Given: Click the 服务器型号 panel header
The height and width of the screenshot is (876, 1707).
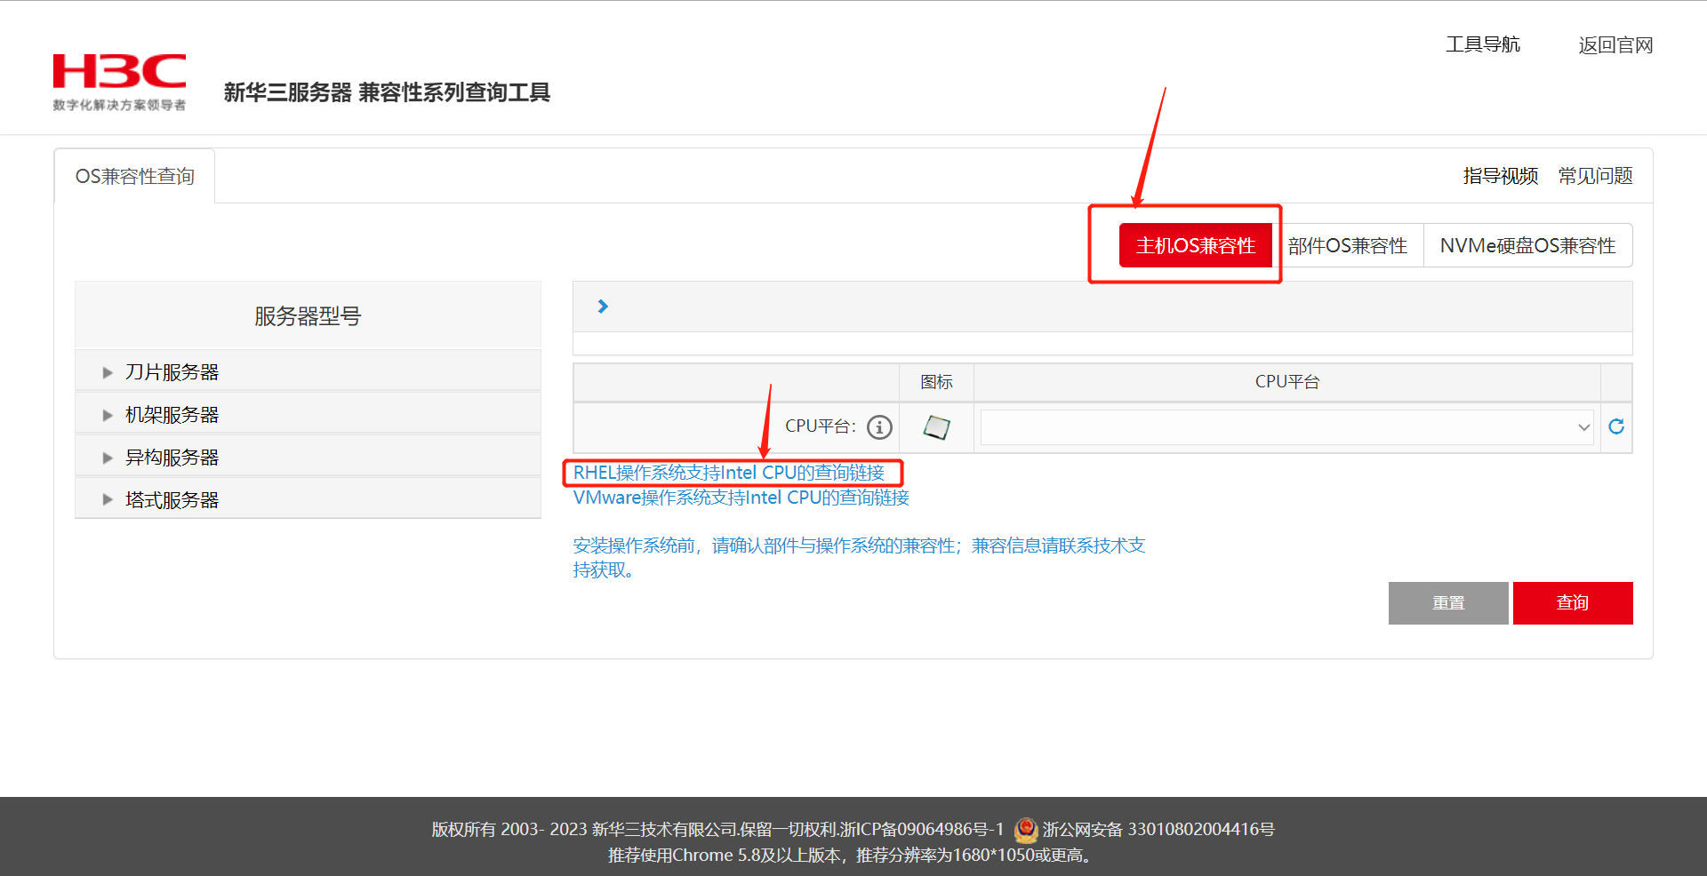Looking at the screenshot, I should 308,315.
